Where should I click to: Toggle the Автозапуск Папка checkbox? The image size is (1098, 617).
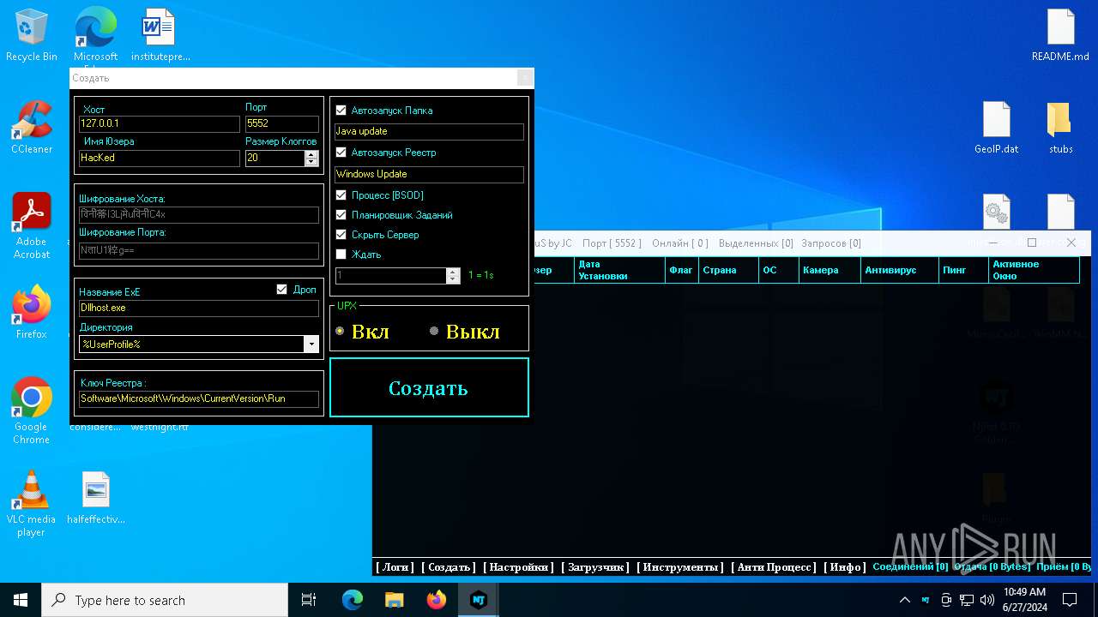[x=341, y=111]
